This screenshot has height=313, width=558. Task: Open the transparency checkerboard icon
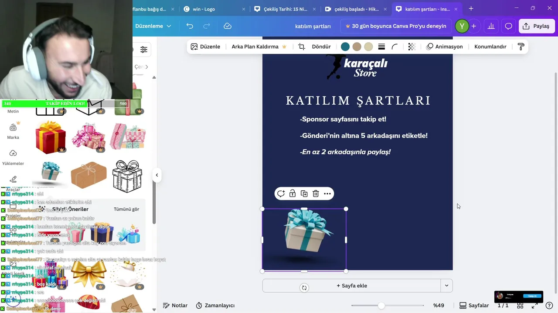(412, 47)
